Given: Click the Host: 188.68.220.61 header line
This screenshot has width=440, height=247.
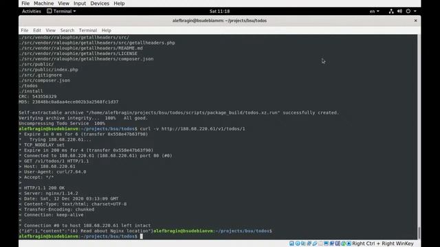Looking at the screenshot, I should tap(47, 166).
